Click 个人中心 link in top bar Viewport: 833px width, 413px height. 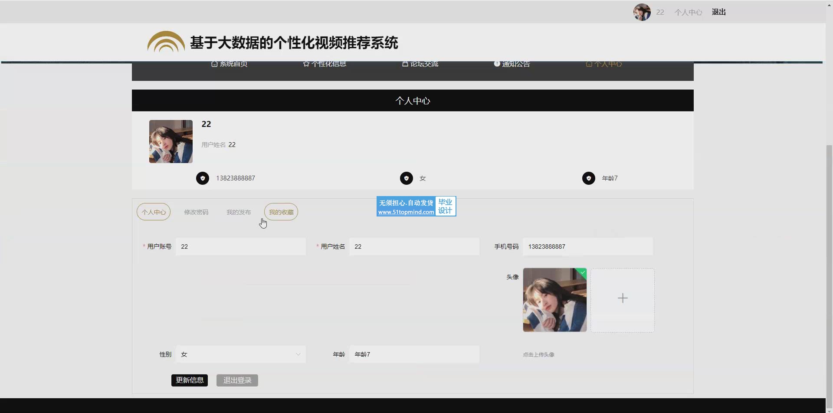click(688, 12)
